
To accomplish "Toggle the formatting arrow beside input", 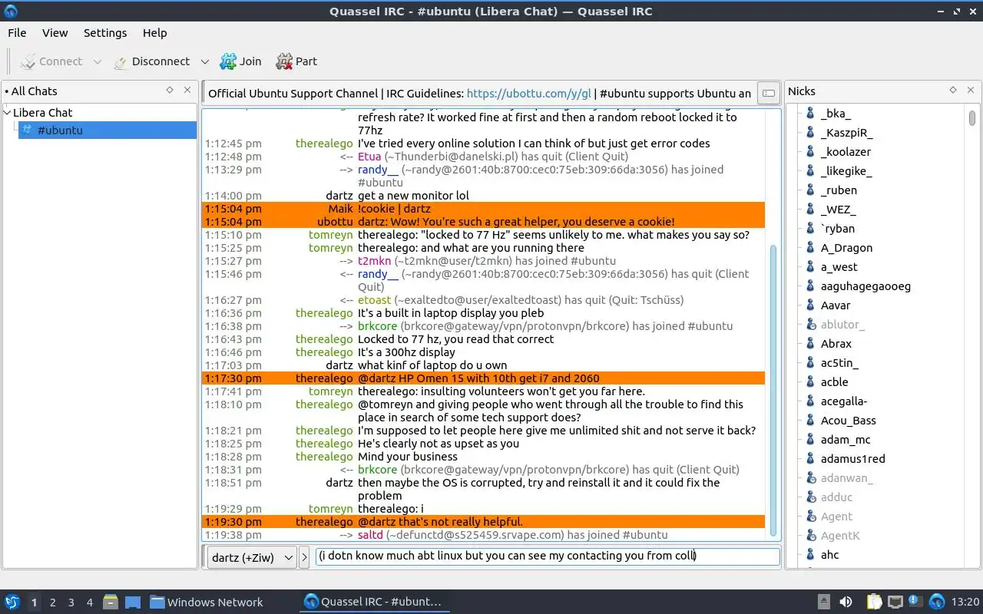I will pyautogui.click(x=304, y=557).
